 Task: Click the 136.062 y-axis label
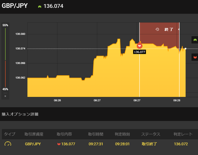coord(20,78)
